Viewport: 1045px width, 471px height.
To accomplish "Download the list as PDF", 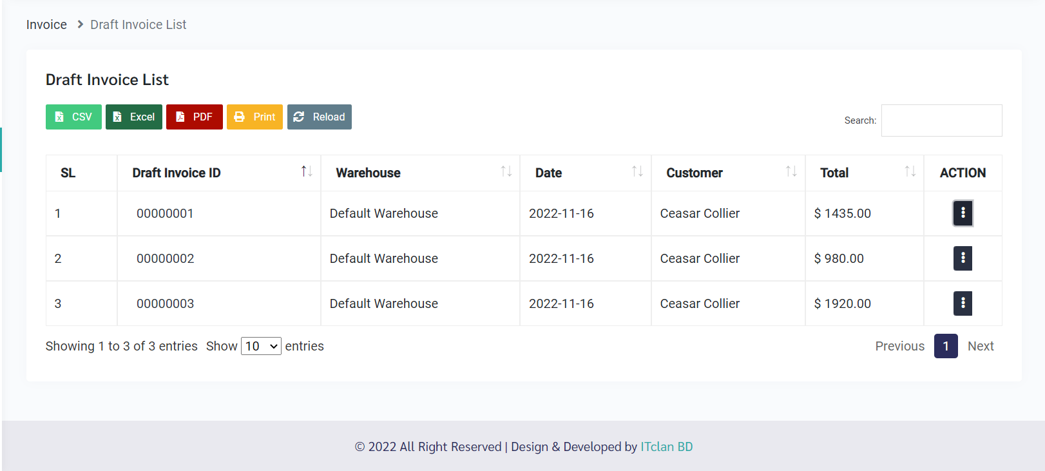I will click(x=194, y=117).
